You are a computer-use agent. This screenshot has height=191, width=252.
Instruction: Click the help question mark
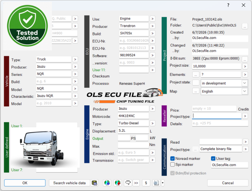[x=228, y=5]
